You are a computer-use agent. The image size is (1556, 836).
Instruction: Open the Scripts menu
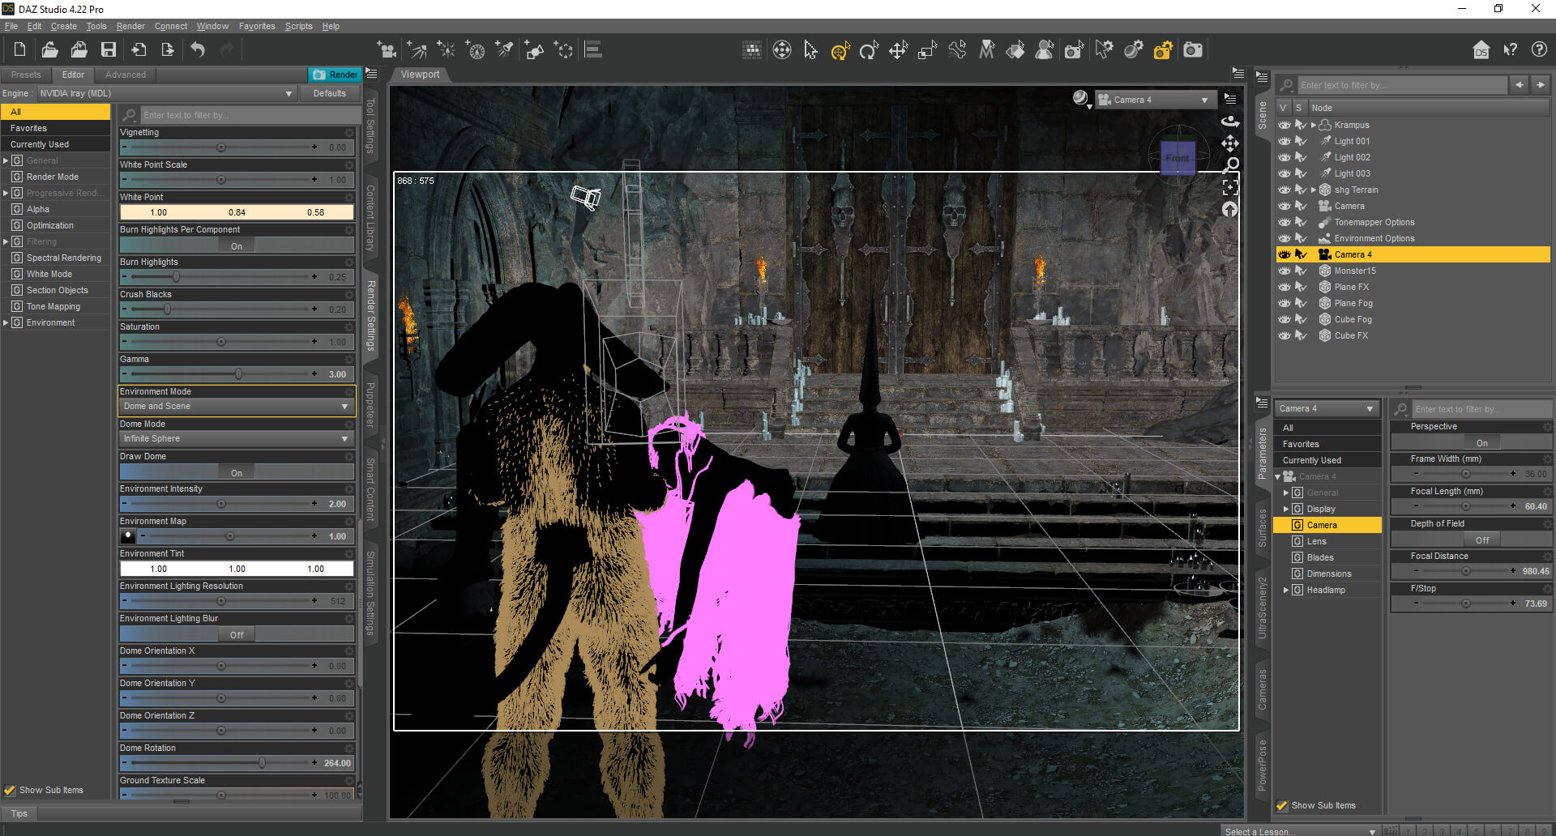[x=298, y=26]
